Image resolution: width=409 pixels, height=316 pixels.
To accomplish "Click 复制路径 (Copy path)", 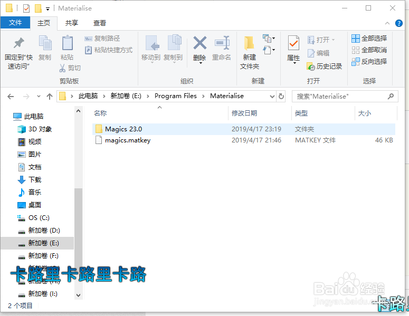I will [x=102, y=39].
